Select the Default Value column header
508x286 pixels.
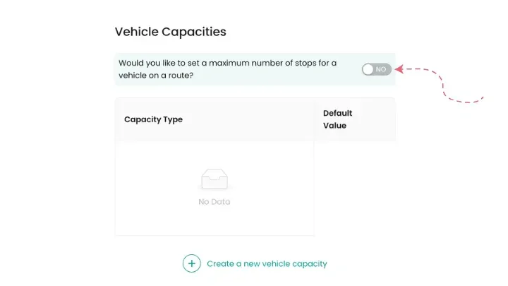pos(337,119)
